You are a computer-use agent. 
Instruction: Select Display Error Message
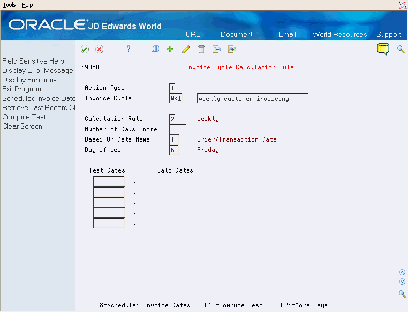click(38, 70)
